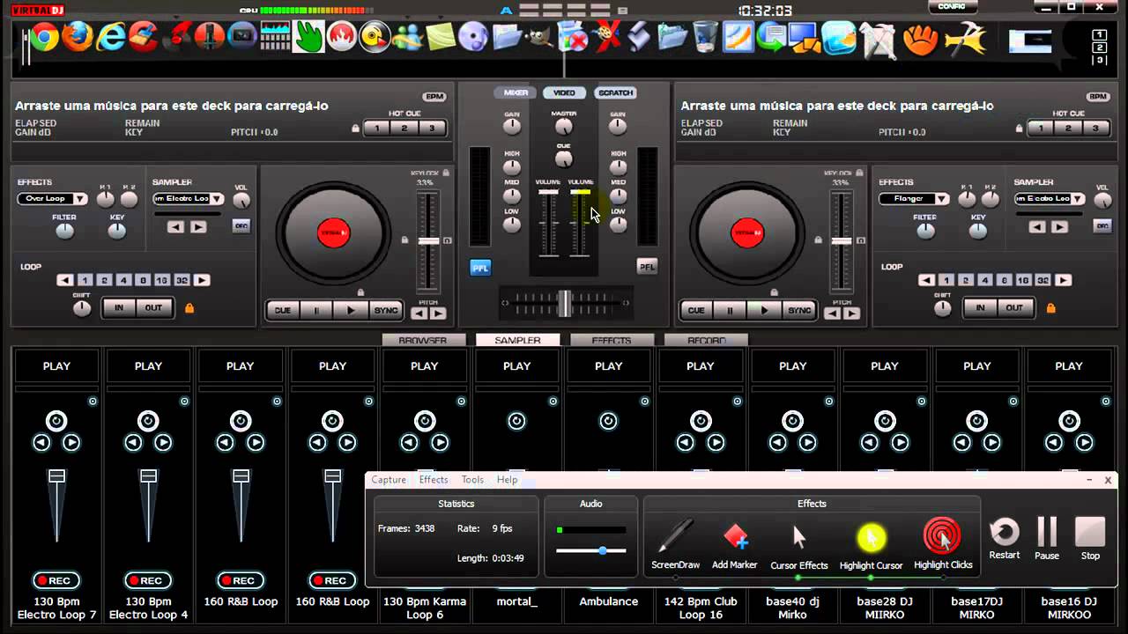Image resolution: width=1128 pixels, height=634 pixels.
Task: Click the loop knob of 130 Bpm Electro Loop 7
Action: 56,421
